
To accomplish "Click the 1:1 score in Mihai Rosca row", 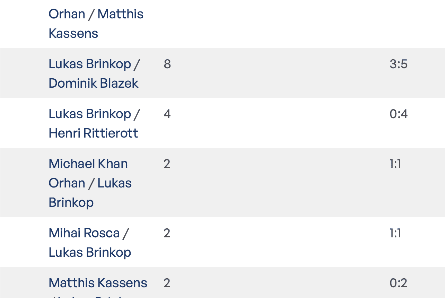I will click(x=395, y=233).
